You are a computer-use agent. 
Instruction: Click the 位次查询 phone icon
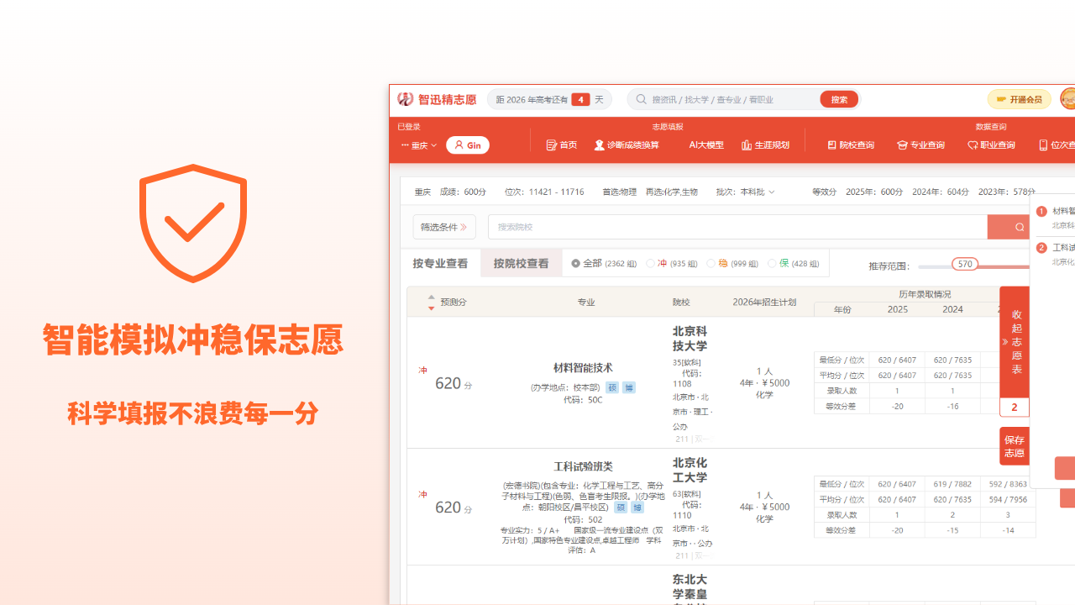(x=1043, y=145)
